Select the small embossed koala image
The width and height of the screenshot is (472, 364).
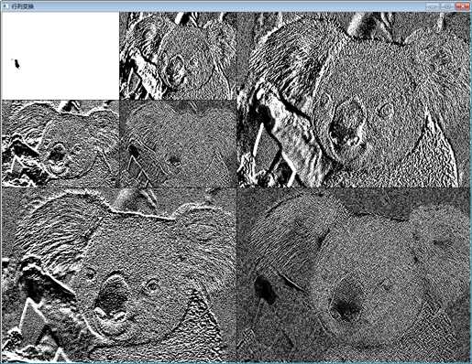(60, 144)
